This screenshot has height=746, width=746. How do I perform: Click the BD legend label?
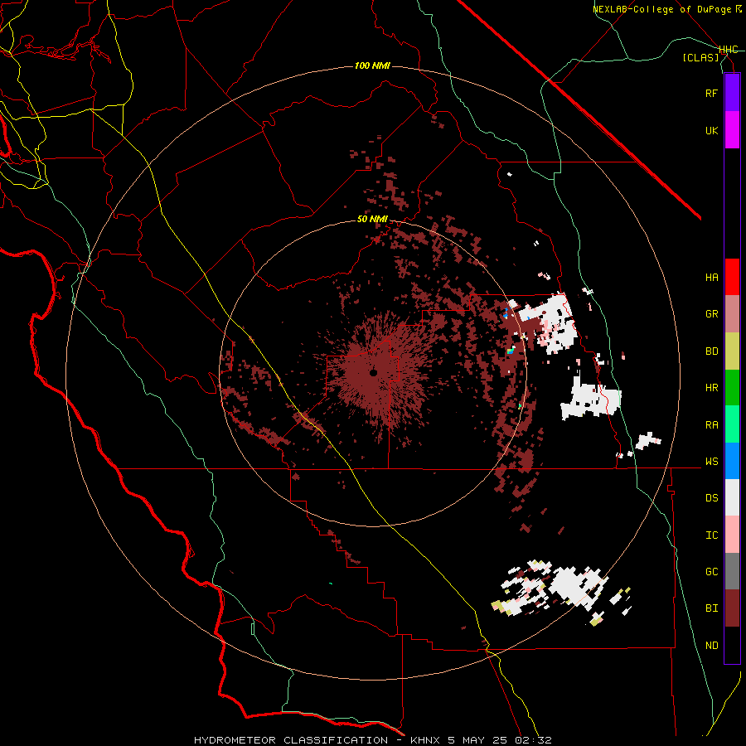tap(711, 351)
